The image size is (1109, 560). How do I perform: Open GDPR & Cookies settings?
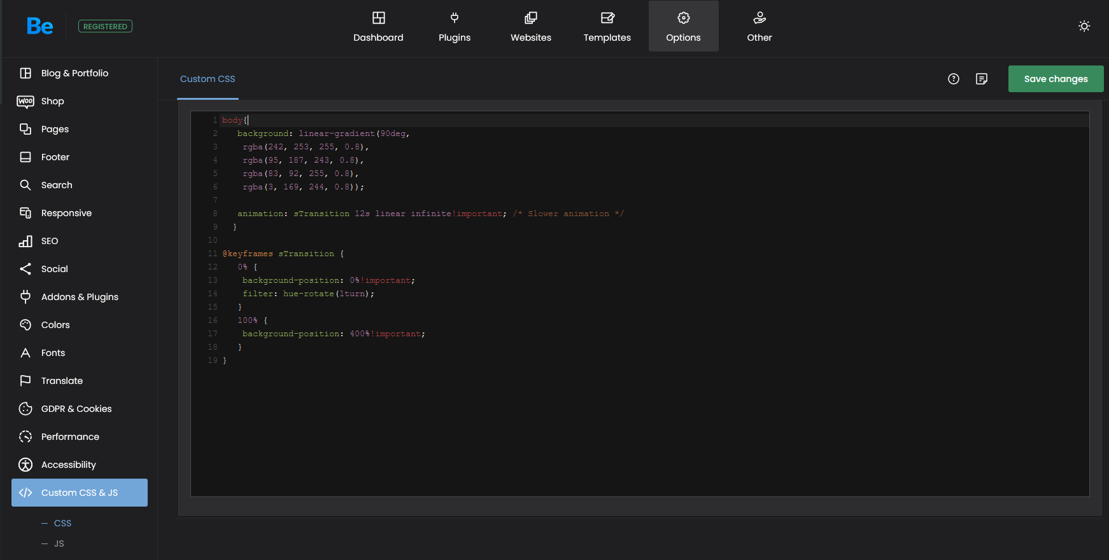coord(80,409)
